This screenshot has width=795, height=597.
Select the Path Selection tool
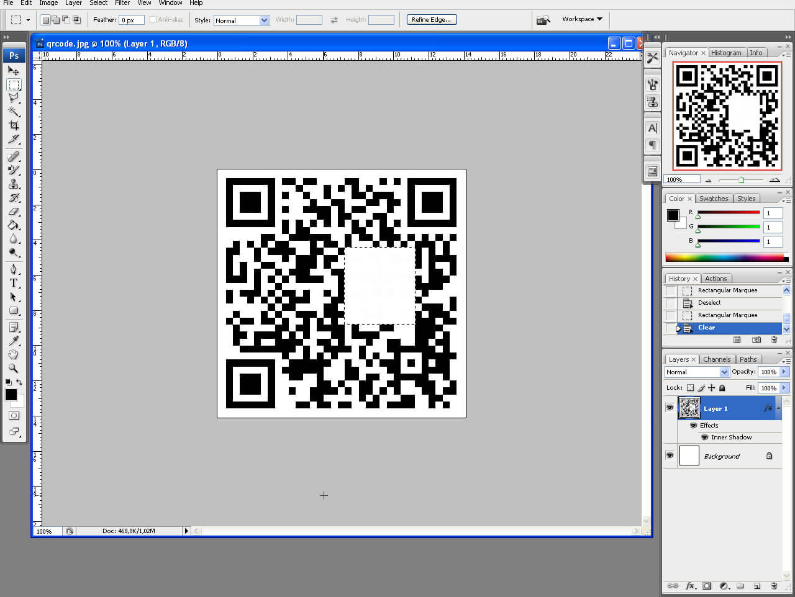[13, 297]
